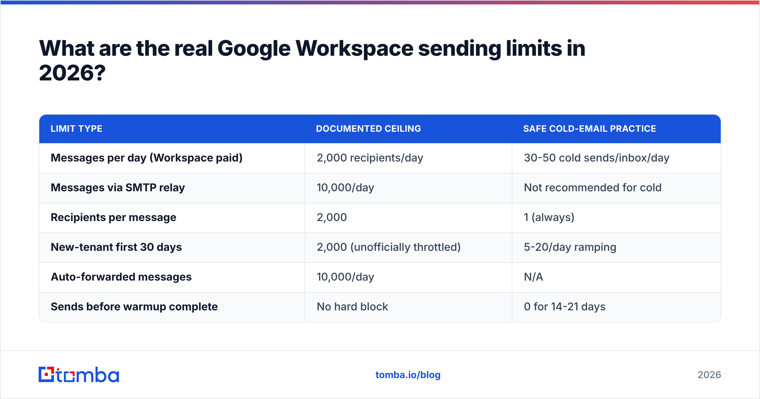The width and height of the screenshot is (760, 399).
Task: Click the '2026' footer year text
Action: pos(709,375)
